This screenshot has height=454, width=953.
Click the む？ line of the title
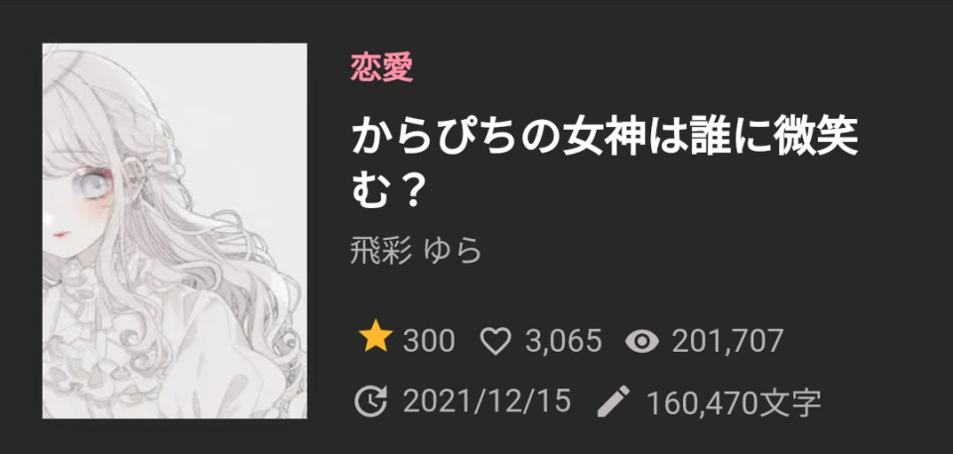(x=387, y=191)
